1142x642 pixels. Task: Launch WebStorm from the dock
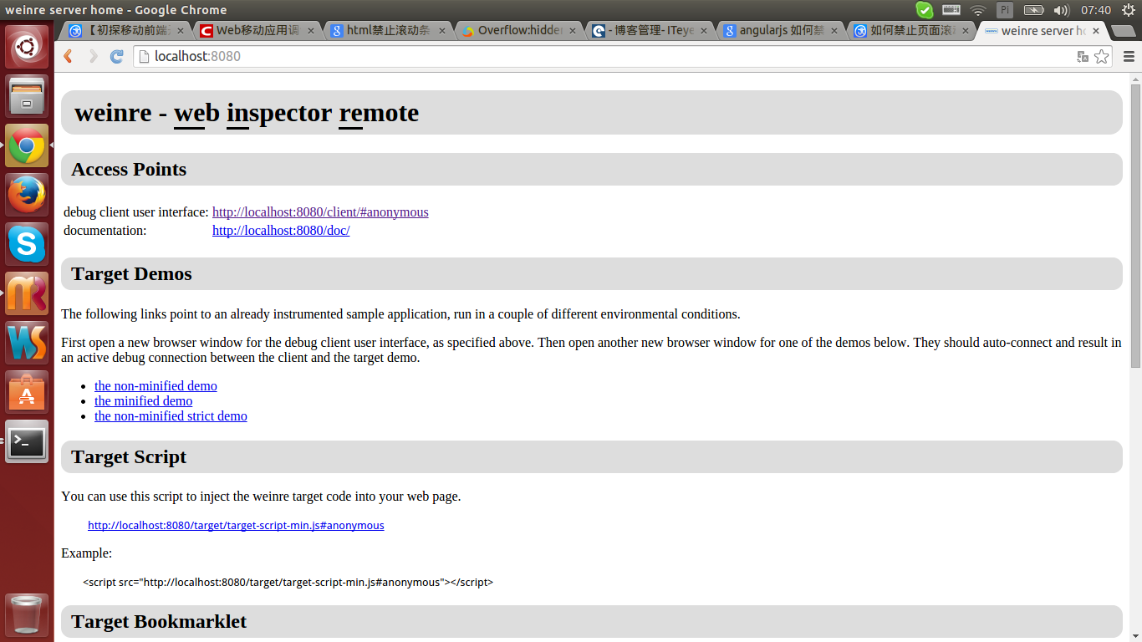pyautogui.click(x=27, y=343)
